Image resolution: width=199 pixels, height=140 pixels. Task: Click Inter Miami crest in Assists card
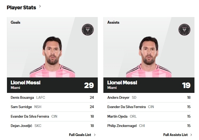[x=184, y=31]
